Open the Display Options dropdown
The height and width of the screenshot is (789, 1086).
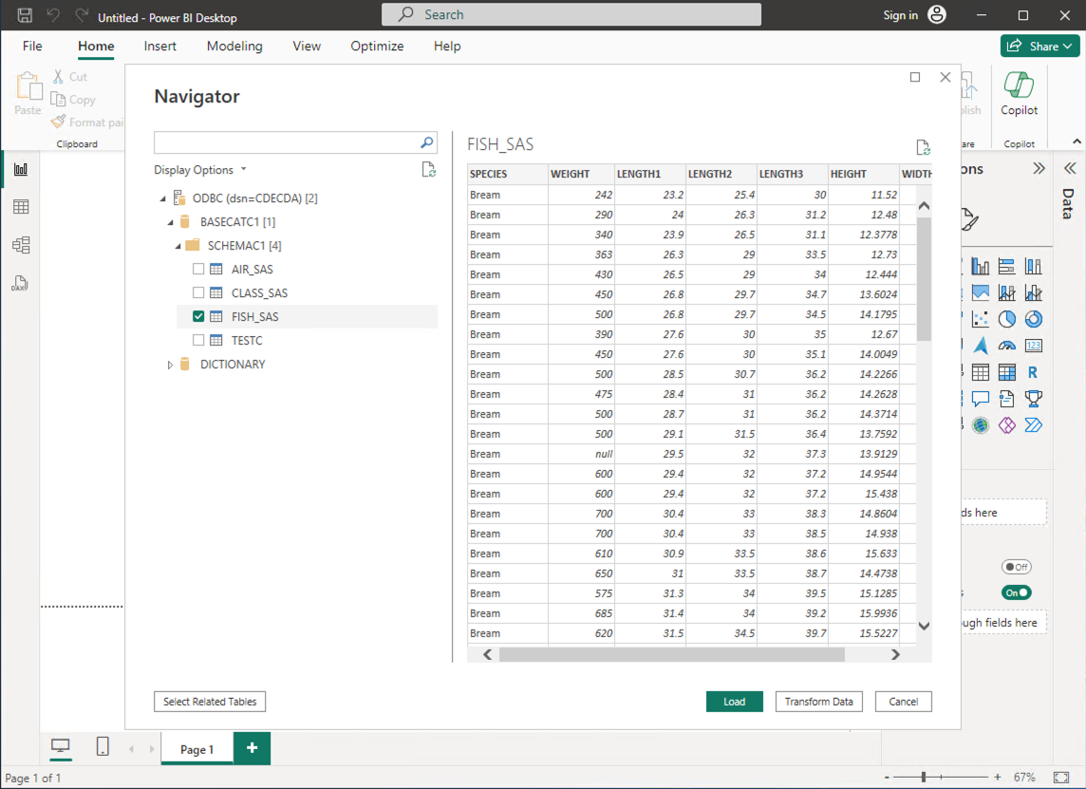[x=200, y=170]
